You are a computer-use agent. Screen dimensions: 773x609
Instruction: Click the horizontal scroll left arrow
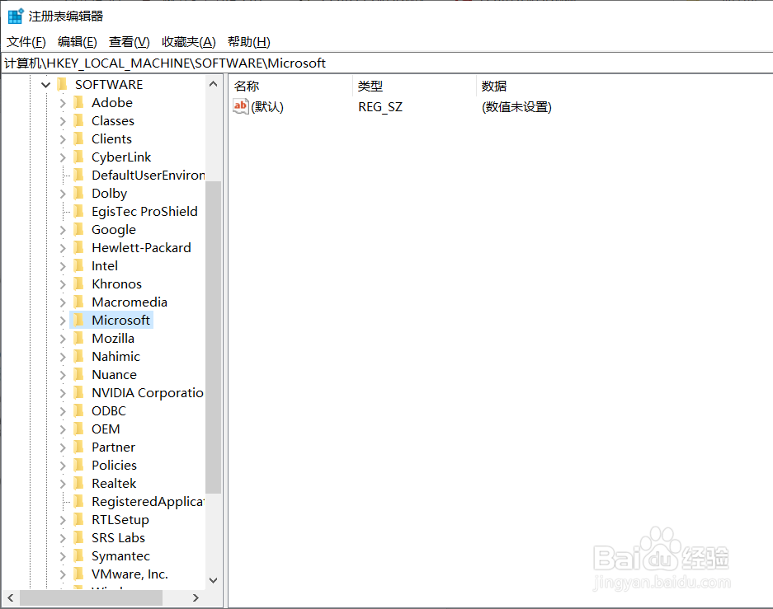pos(11,597)
